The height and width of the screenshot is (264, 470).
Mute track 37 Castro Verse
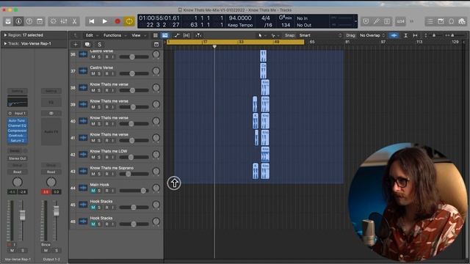point(93,73)
